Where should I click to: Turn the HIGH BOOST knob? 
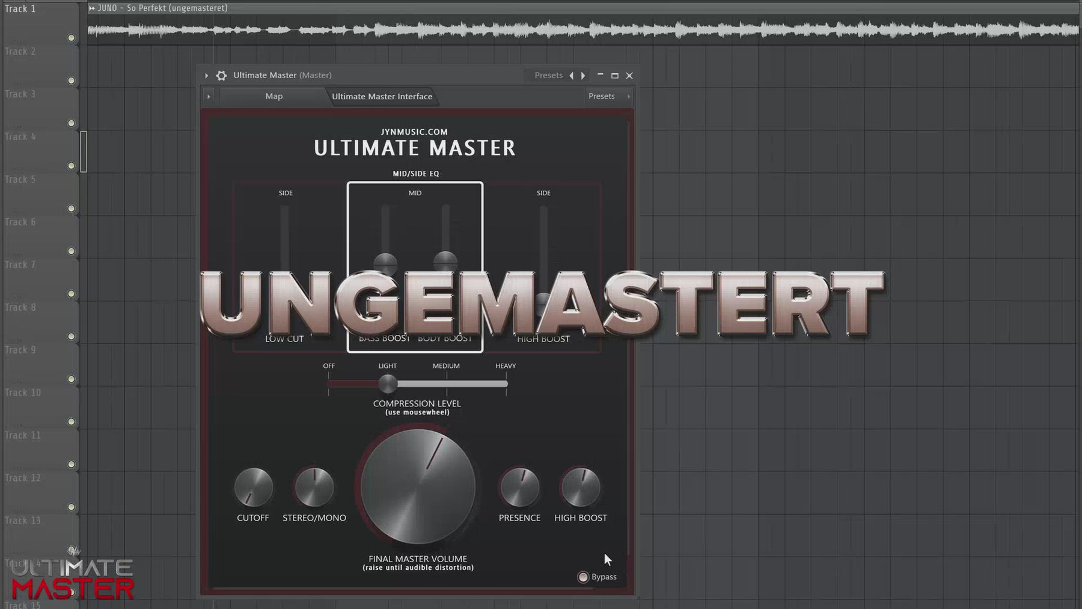point(580,488)
